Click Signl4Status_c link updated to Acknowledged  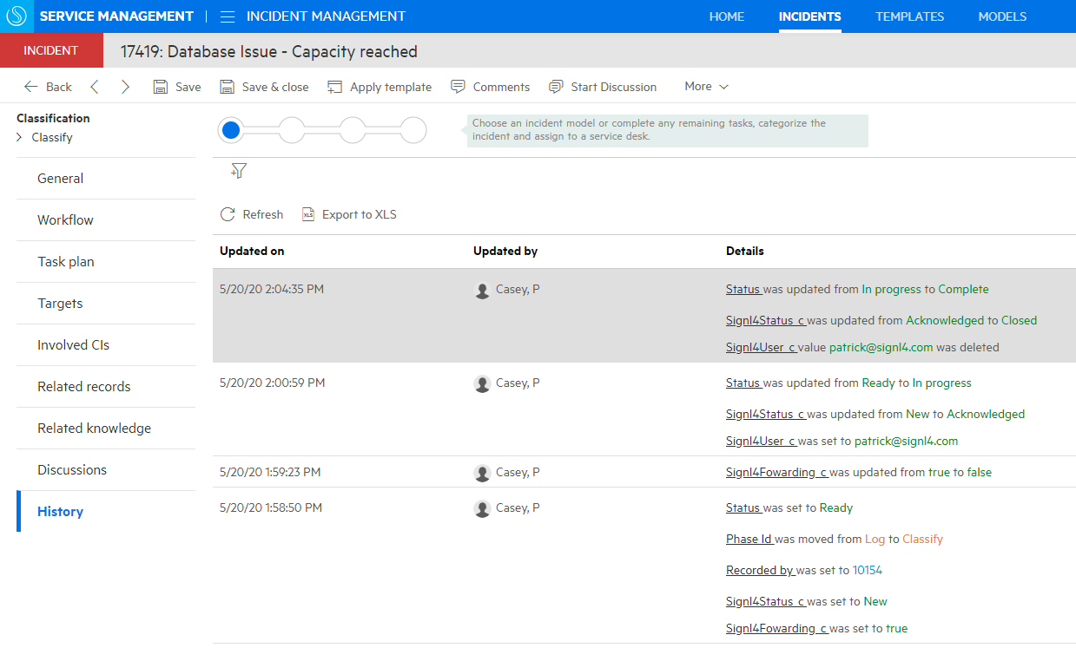click(x=766, y=414)
